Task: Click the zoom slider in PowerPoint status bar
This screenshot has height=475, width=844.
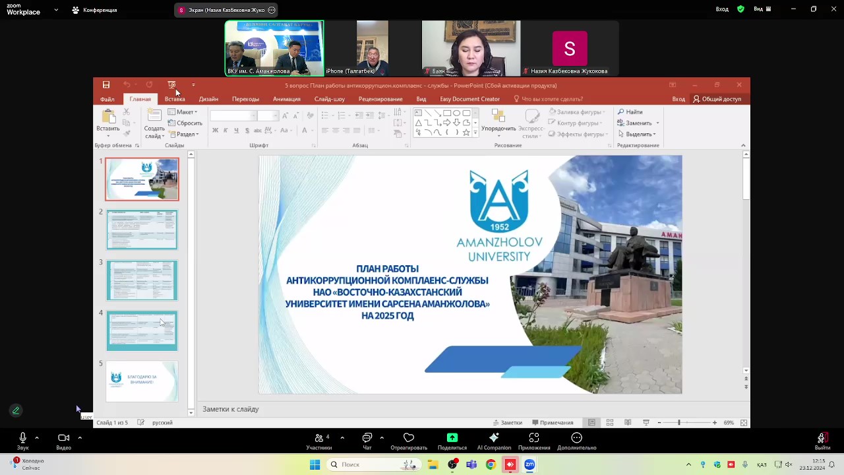Action: point(679,422)
